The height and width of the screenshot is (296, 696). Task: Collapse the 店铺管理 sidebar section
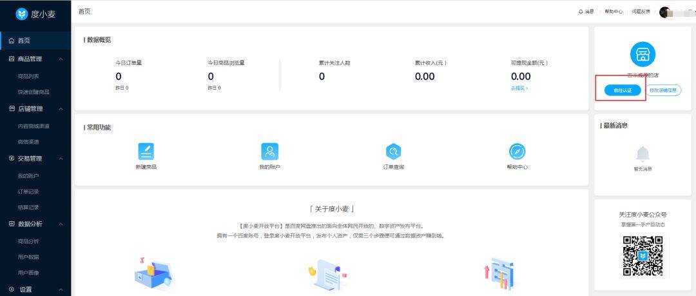point(61,109)
